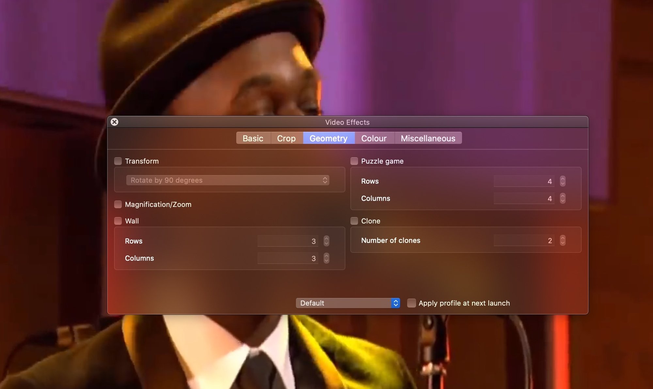Open the Rotate by 90 degrees dropdown
The width and height of the screenshot is (653, 389).
[228, 180]
